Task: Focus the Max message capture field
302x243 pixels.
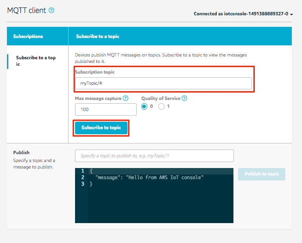Action: [106, 110]
